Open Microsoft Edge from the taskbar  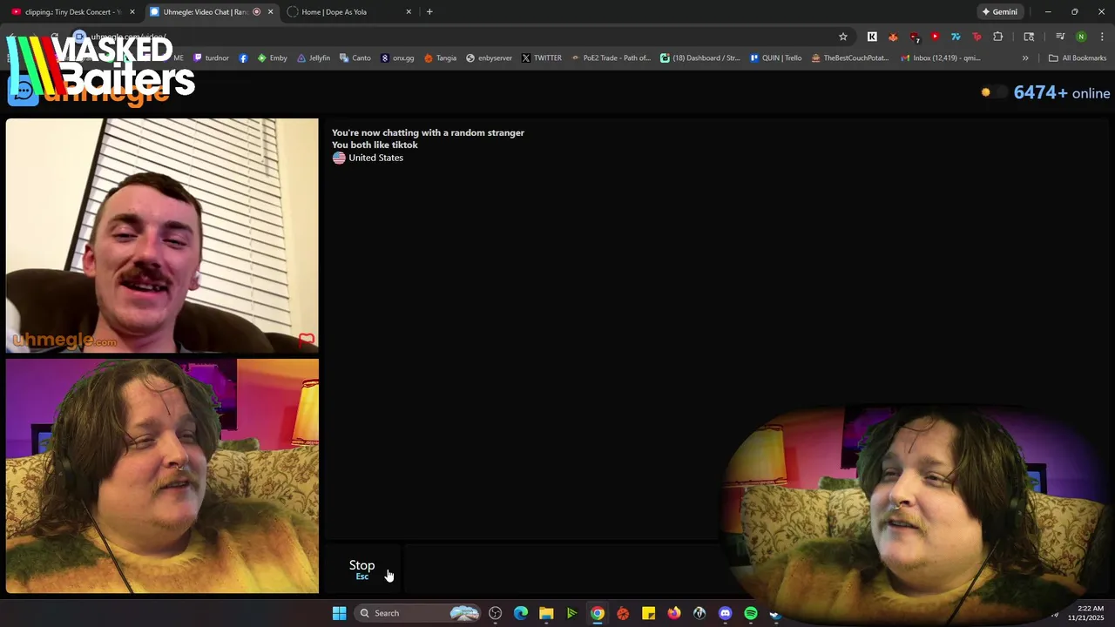(x=521, y=613)
